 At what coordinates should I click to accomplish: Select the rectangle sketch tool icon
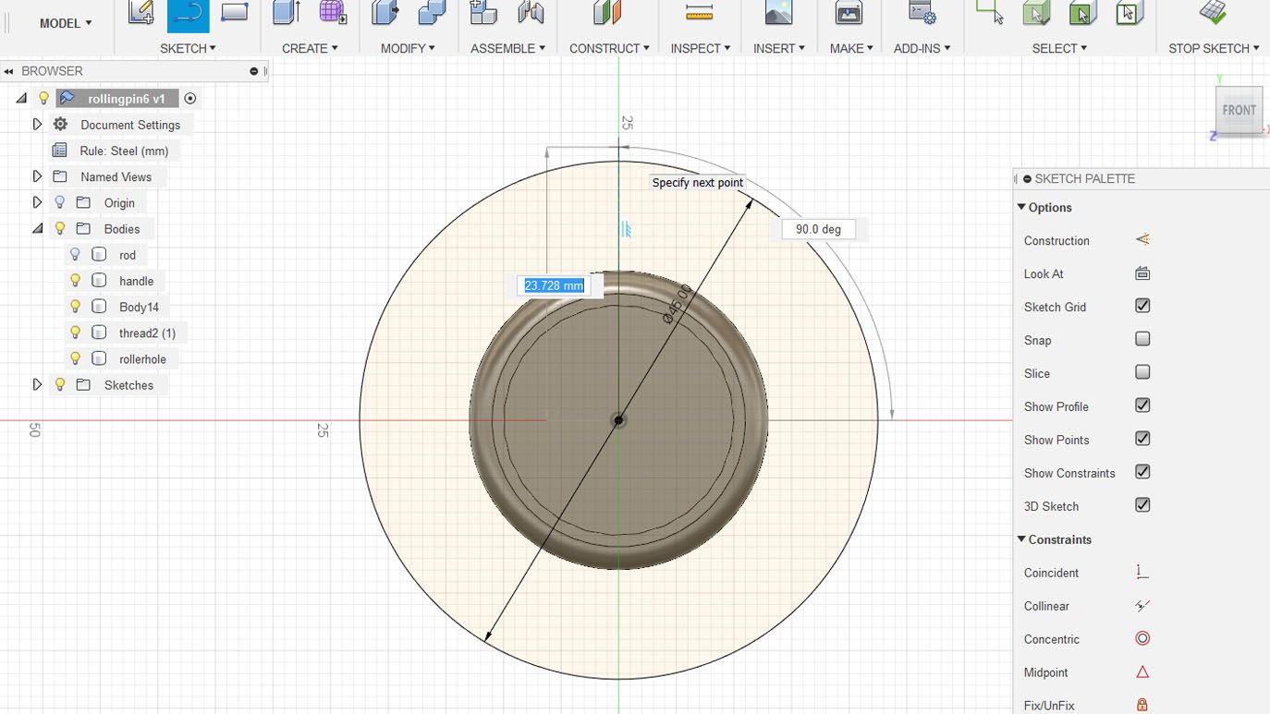(235, 13)
